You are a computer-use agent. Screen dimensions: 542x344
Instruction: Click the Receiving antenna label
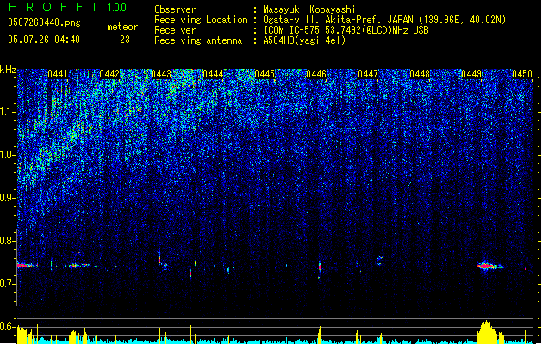click(x=198, y=40)
